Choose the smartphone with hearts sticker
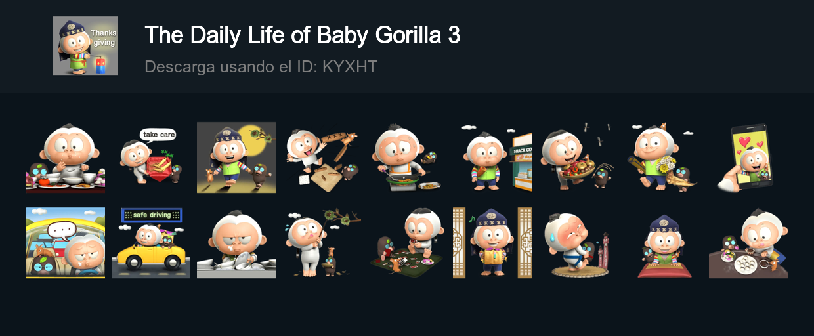 (748, 157)
